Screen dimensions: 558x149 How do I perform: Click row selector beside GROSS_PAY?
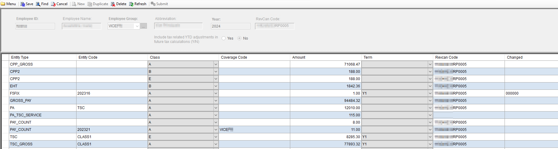[5, 101]
